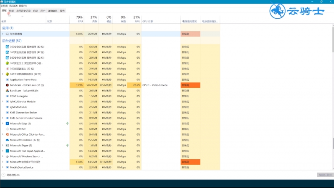
Task: Switch to the 性能 tab
Action: pyautogui.click(x=11, y=11)
